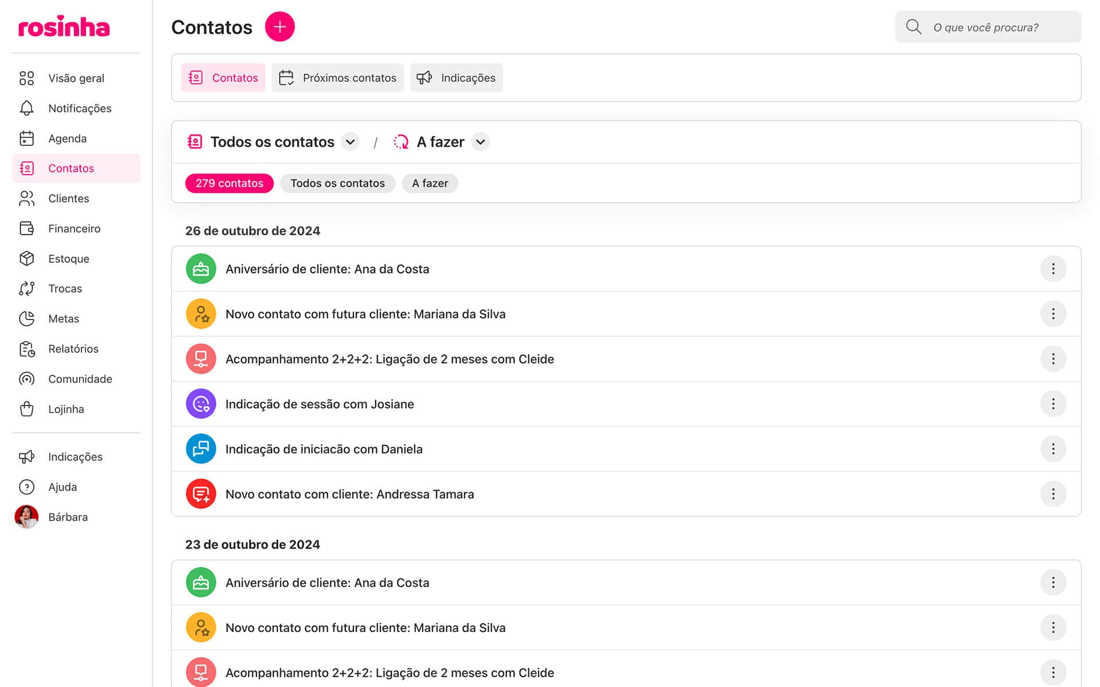The image size is (1100, 687).
Task: Open Metas pie chart menu item
Action: (27, 319)
